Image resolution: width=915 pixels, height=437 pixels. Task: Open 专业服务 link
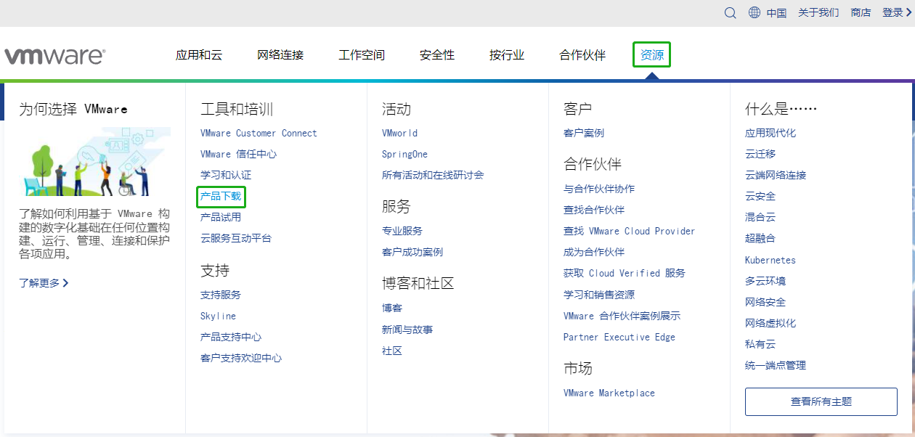(x=402, y=231)
